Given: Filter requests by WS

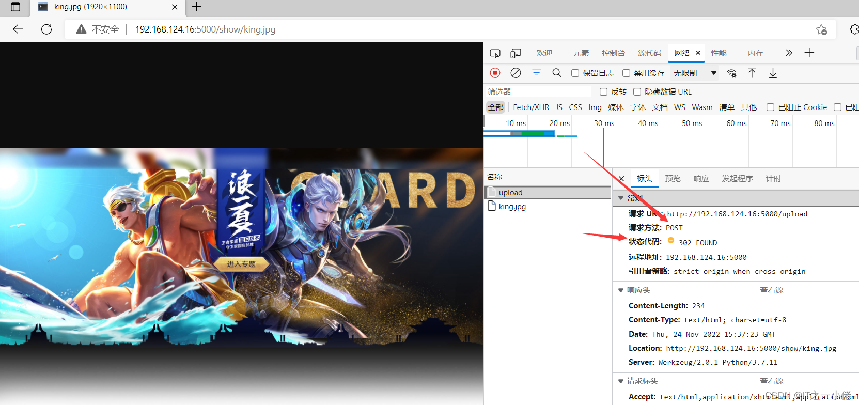Looking at the screenshot, I should coord(680,107).
